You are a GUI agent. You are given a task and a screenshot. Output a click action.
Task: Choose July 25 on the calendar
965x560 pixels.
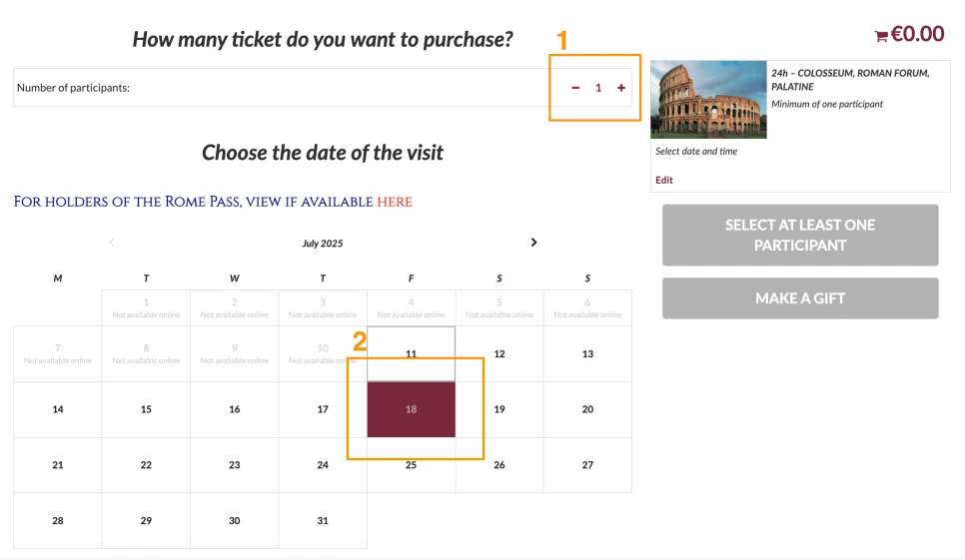412,466
